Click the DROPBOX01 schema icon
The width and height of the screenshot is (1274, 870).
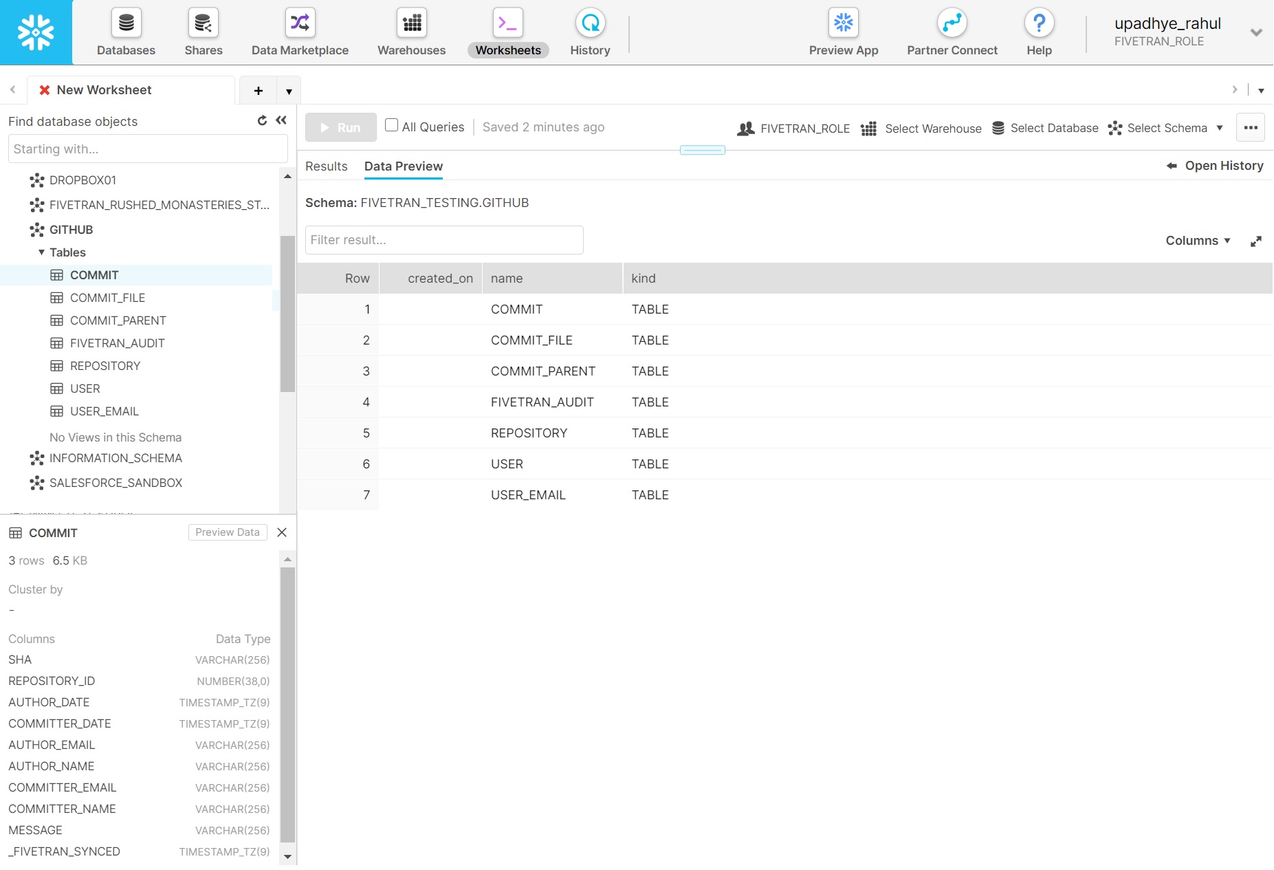pyautogui.click(x=37, y=180)
